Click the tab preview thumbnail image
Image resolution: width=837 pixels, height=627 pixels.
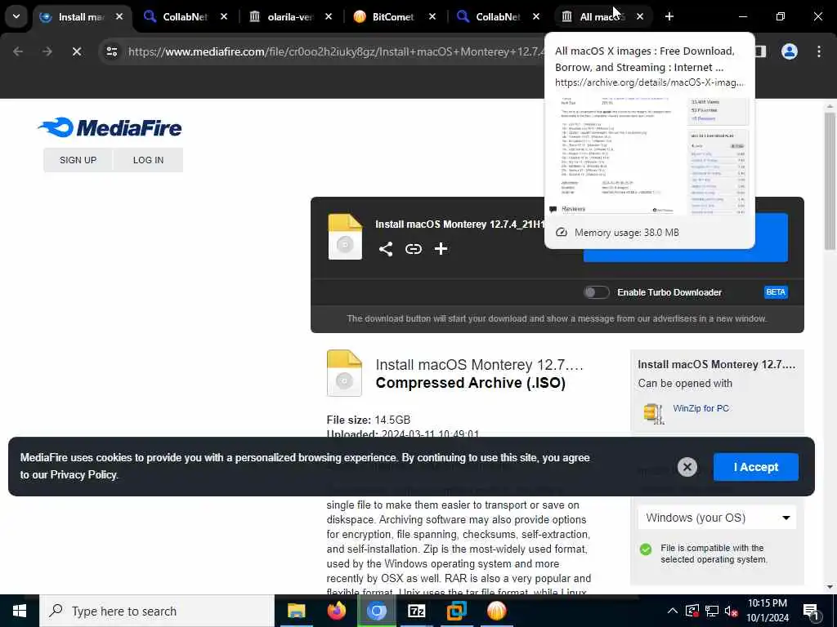point(650,156)
